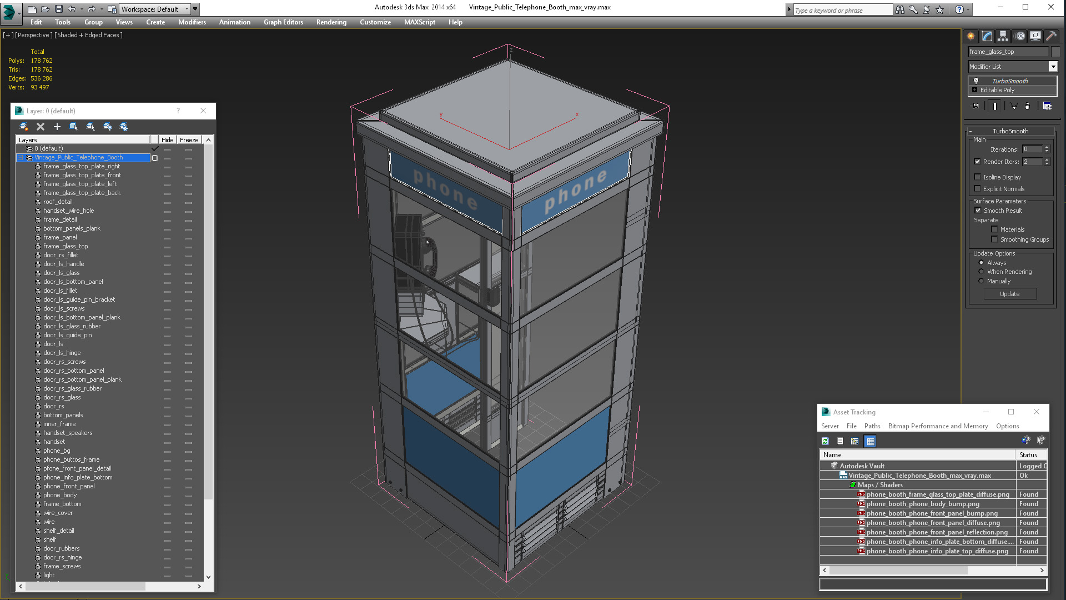Open Subscription Center key icon

coord(913,9)
